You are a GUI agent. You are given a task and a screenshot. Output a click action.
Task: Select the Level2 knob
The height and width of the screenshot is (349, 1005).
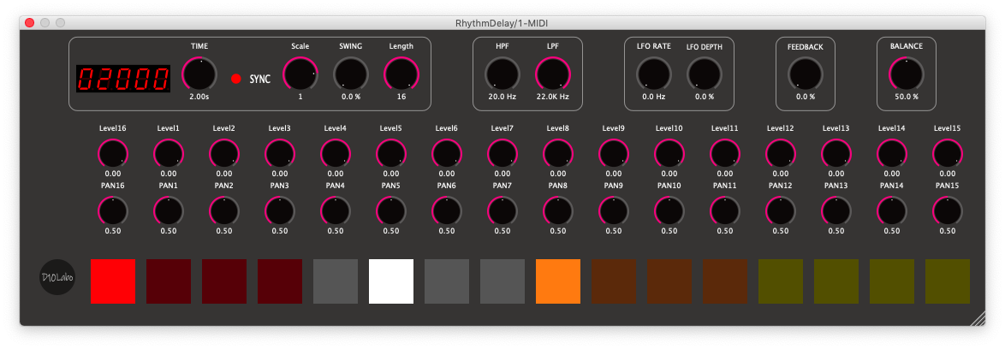[224, 154]
